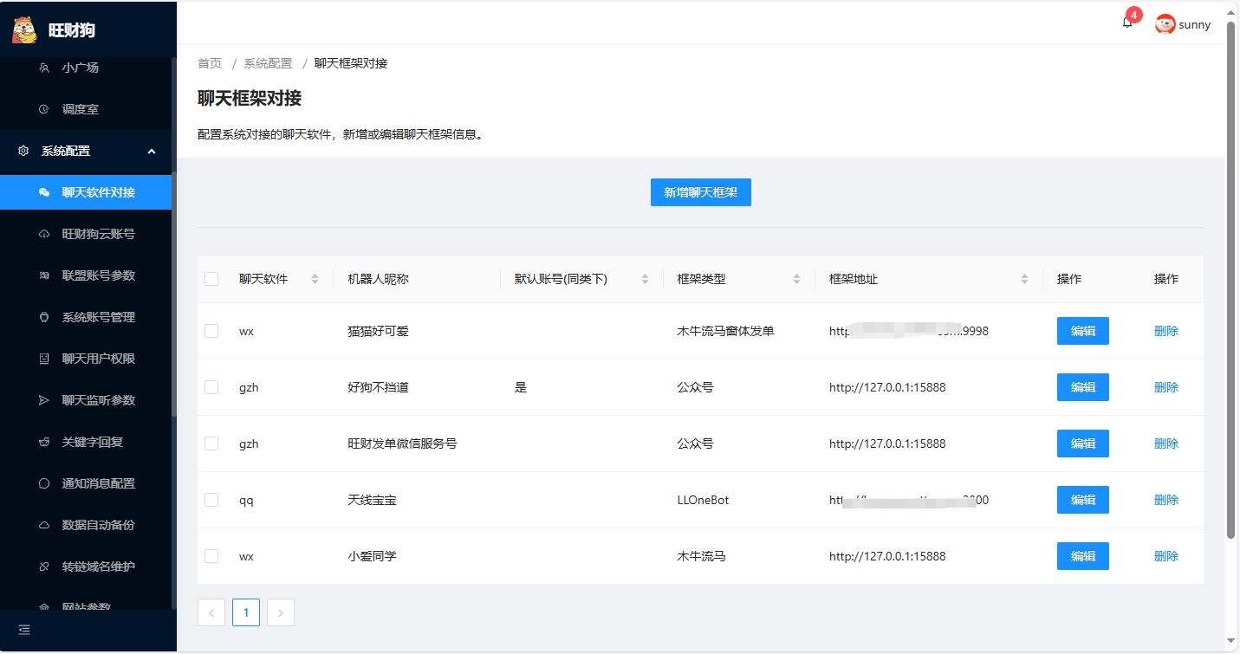
Task: Click the 聊天监听参数 send icon
Action: 44,400
